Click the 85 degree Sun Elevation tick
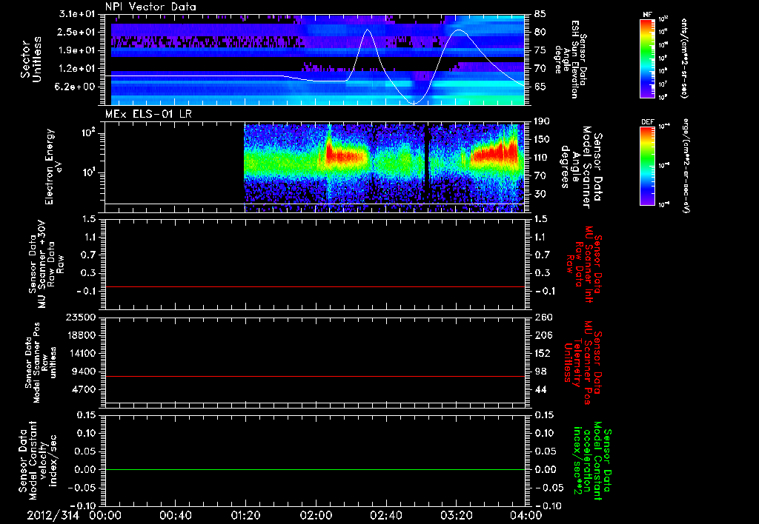This screenshot has width=759, height=524. tap(540, 14)
